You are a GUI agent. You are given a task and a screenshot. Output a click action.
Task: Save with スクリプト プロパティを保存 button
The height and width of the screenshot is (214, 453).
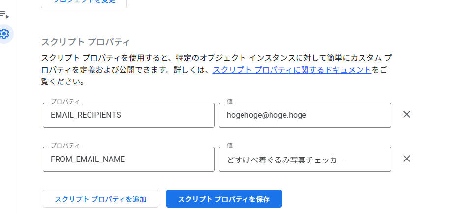click(224, 199)
